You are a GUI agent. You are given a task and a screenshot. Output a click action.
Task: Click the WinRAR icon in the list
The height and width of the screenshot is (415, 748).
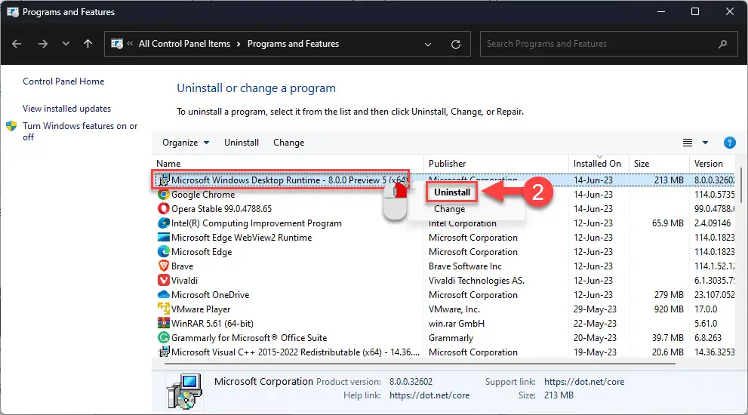tap(164, 324)
